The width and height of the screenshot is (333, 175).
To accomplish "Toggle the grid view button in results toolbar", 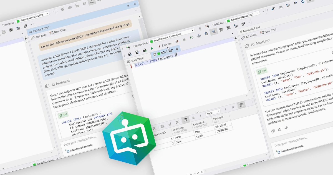I will point(241,105).
